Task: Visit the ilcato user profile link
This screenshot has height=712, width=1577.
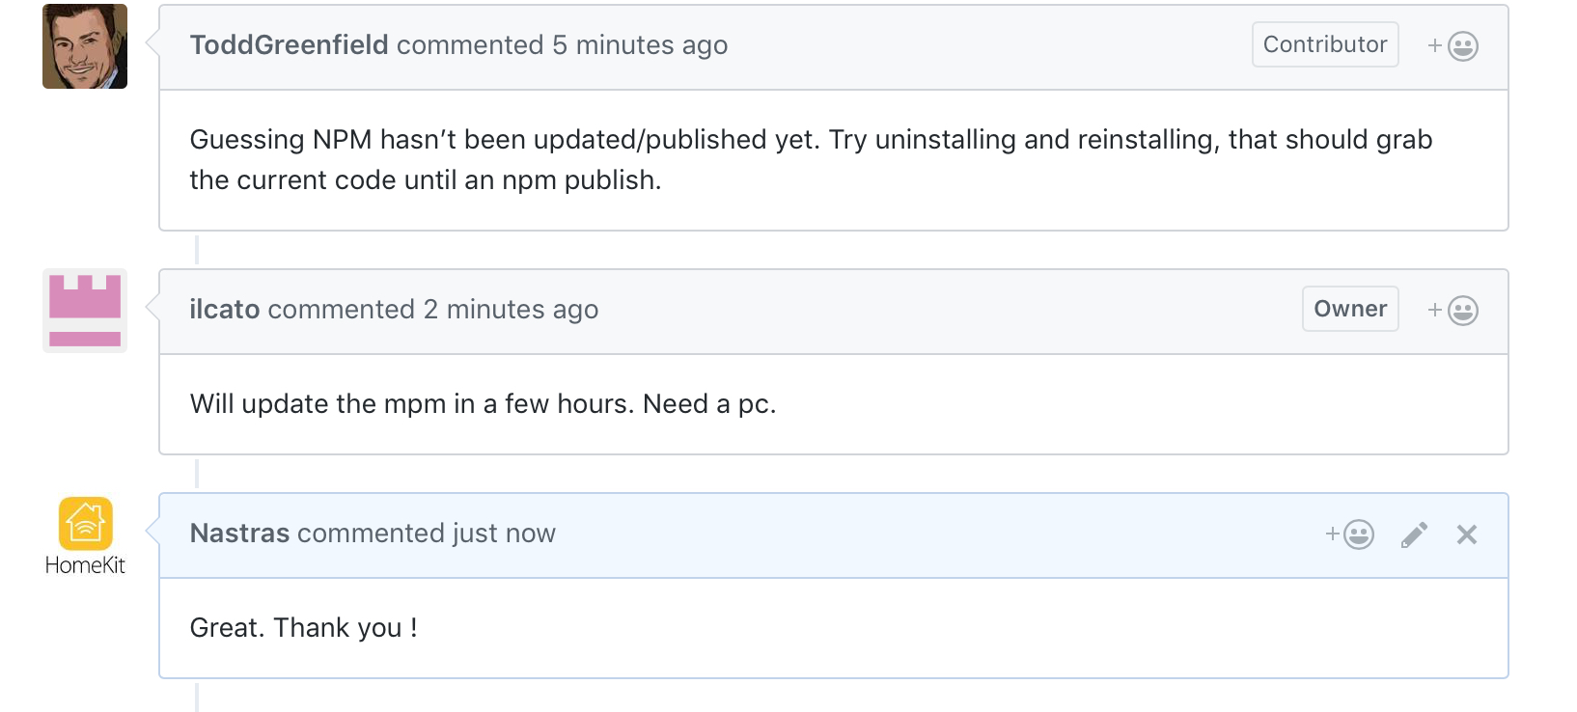Action: 225,310
